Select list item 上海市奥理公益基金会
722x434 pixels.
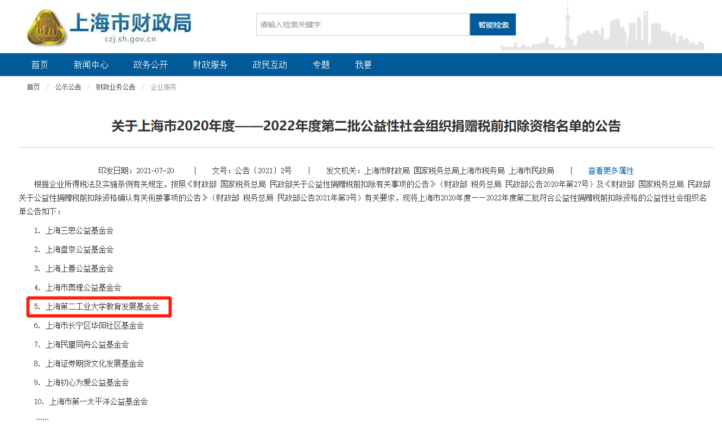coord(83,287)
